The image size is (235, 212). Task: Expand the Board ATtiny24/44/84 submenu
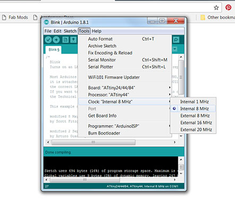(125, 87)
